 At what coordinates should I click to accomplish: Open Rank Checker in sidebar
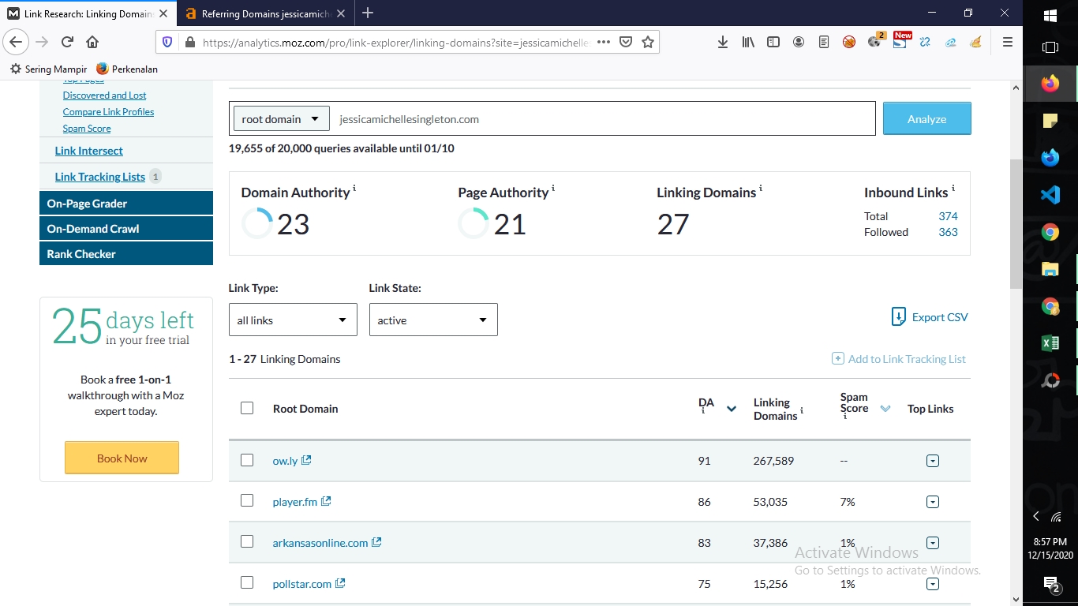(x=126, y=254)
